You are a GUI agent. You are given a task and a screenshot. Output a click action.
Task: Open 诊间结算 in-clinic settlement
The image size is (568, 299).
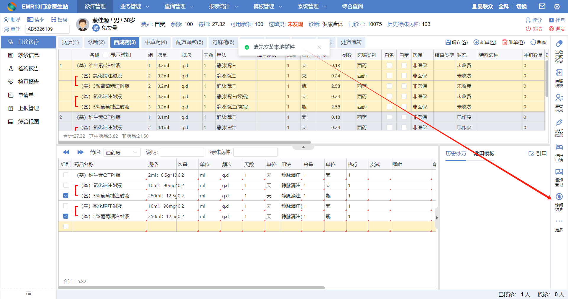pyautogui.click(x=559, y=202)
